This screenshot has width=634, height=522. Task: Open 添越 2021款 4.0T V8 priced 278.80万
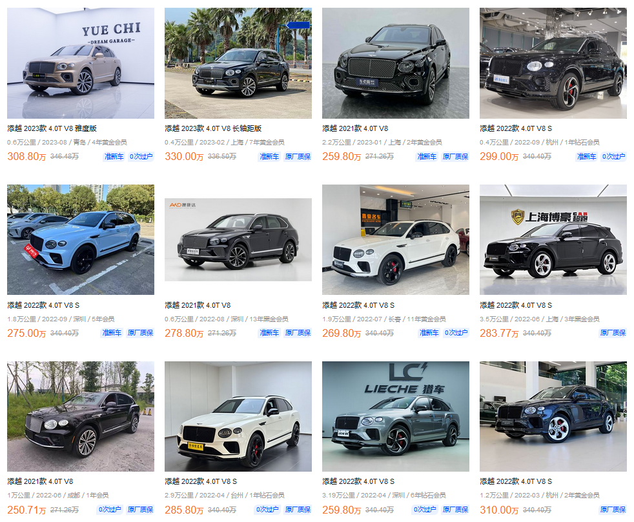coord(198,305)
